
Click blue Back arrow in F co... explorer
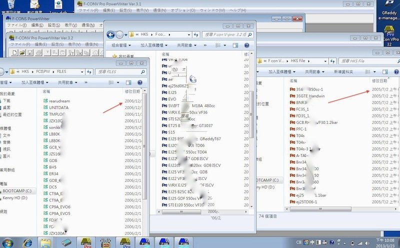click(x=110, y=34)
